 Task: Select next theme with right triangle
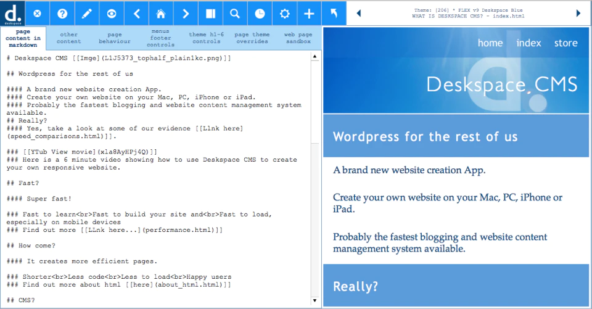[578, 13]
